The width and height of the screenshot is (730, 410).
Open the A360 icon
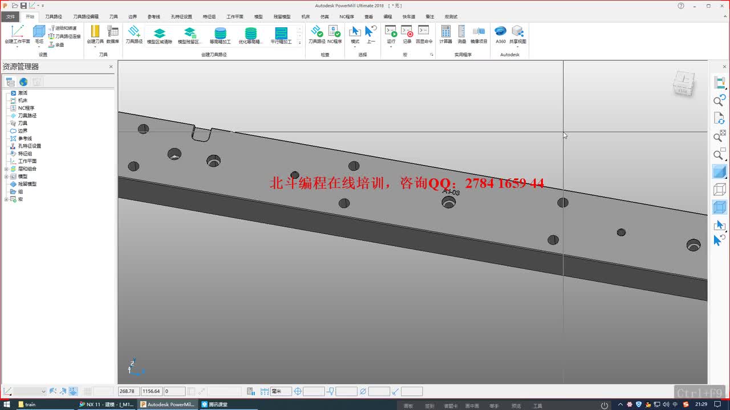(500, 31)
